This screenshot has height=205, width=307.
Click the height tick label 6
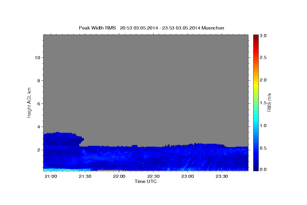point(39,104)
